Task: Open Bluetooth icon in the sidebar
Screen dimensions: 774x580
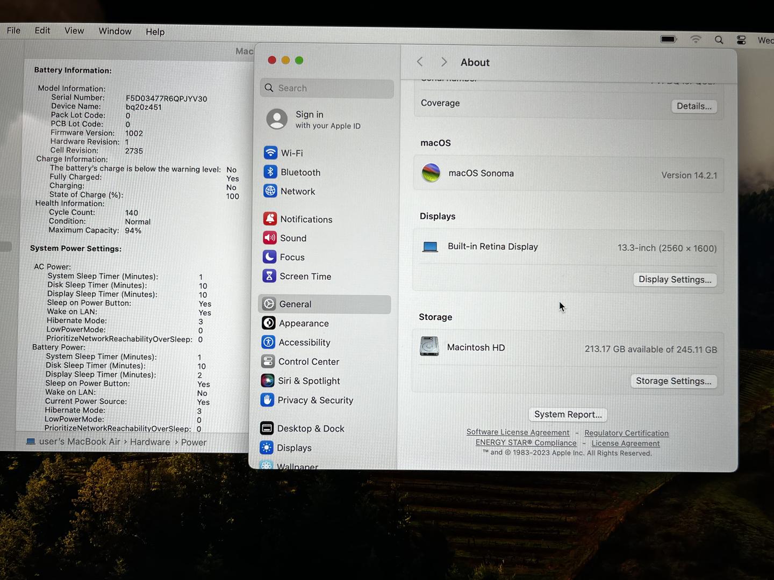Action: point(270,172)
